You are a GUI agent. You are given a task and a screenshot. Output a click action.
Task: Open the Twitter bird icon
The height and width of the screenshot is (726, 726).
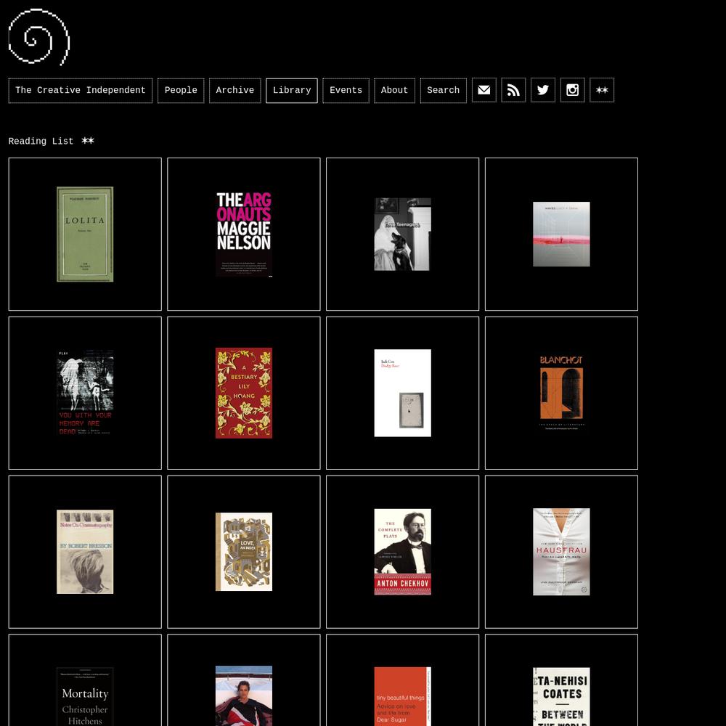(542, 90)
